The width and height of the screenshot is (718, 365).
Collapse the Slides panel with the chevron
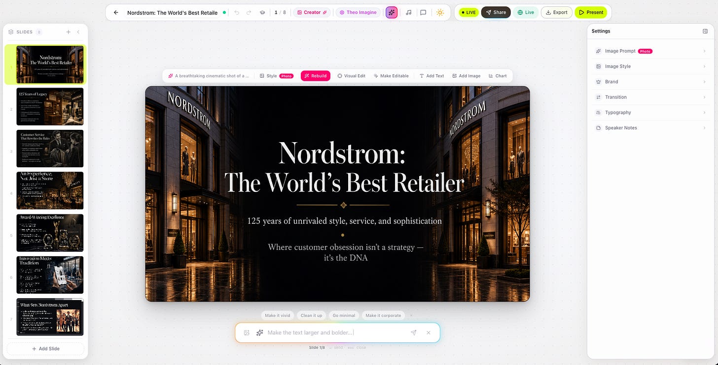78,32
